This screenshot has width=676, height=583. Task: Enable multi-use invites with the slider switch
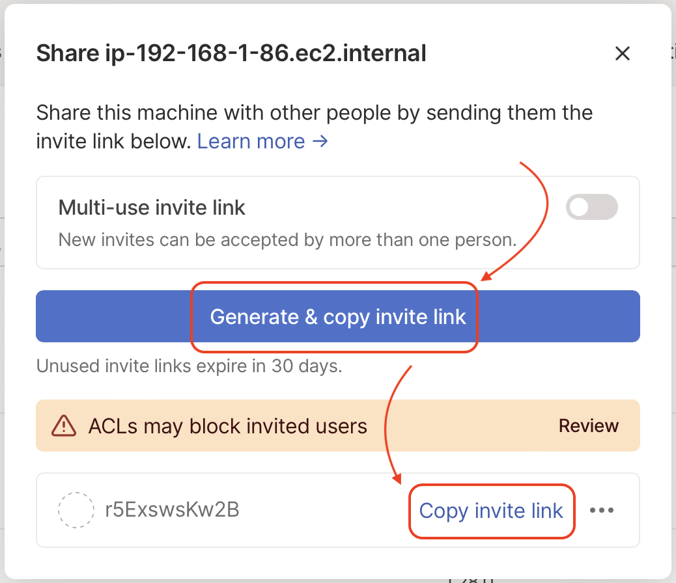[591, 207]
